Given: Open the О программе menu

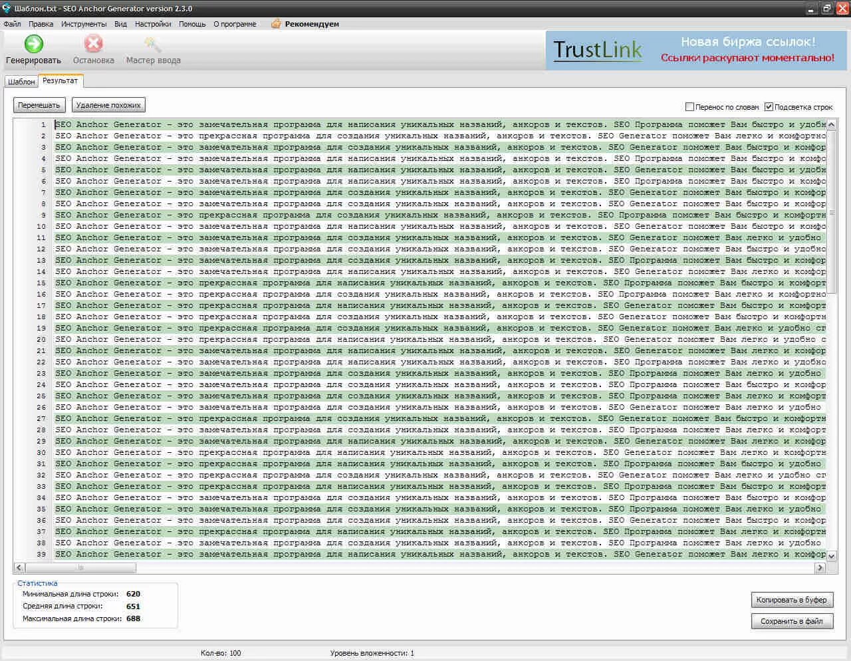Looking at the screenshot, I should [235, 24].
